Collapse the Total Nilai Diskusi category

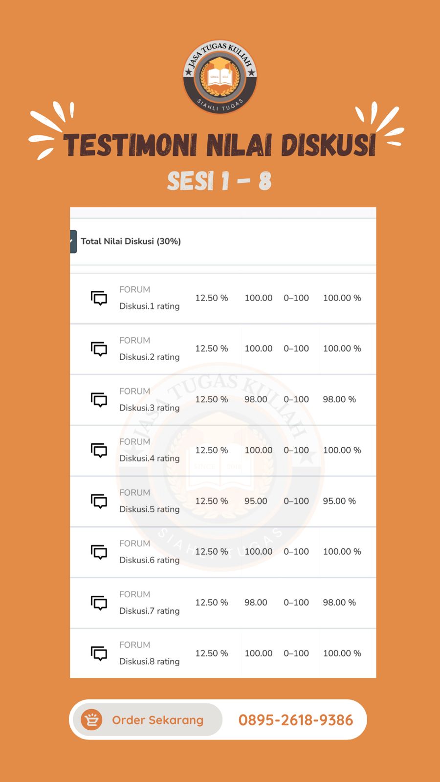point(73,241)
